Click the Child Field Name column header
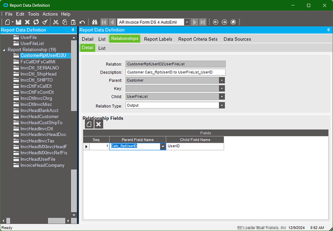The width and height of the screenshot is (333, 231). tap(195, 140)
